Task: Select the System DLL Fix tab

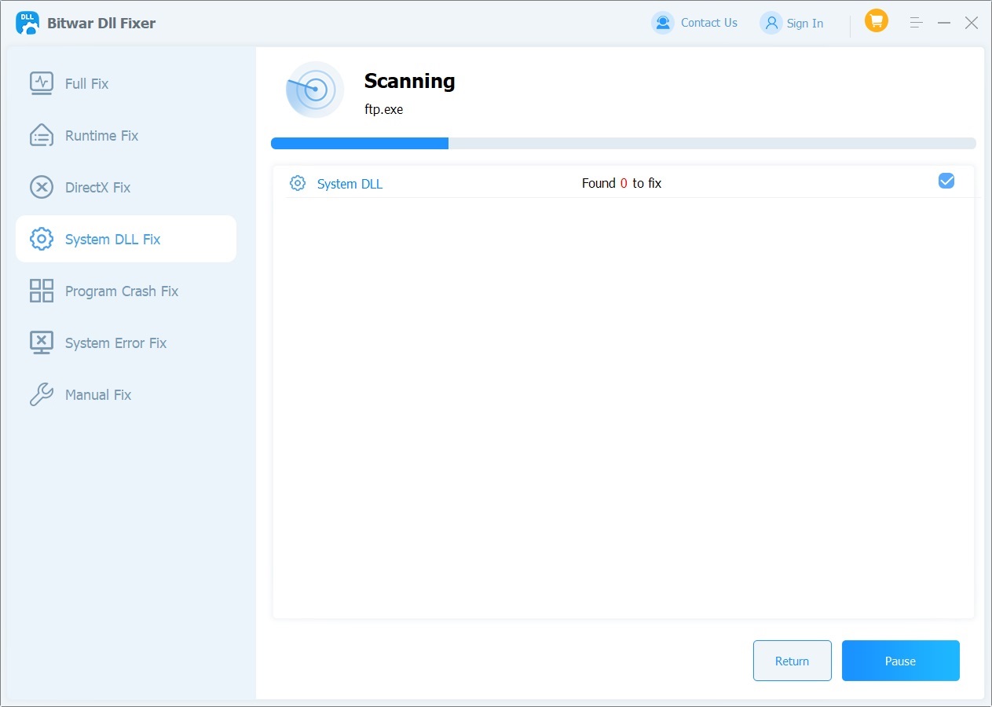Action: click(x=126, y=239)
